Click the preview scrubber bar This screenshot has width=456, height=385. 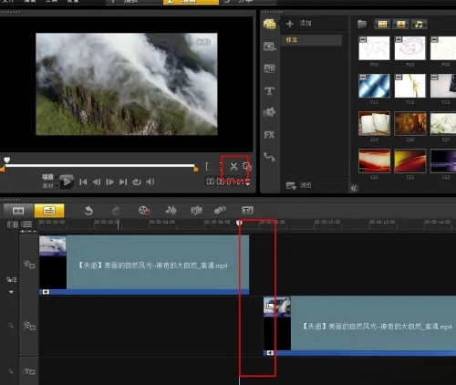[100, 166]
